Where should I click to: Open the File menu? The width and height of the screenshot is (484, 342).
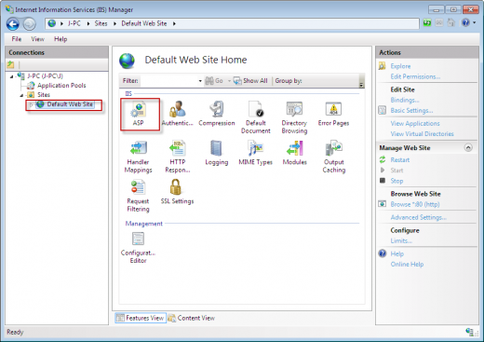click(x=17, y=39)
